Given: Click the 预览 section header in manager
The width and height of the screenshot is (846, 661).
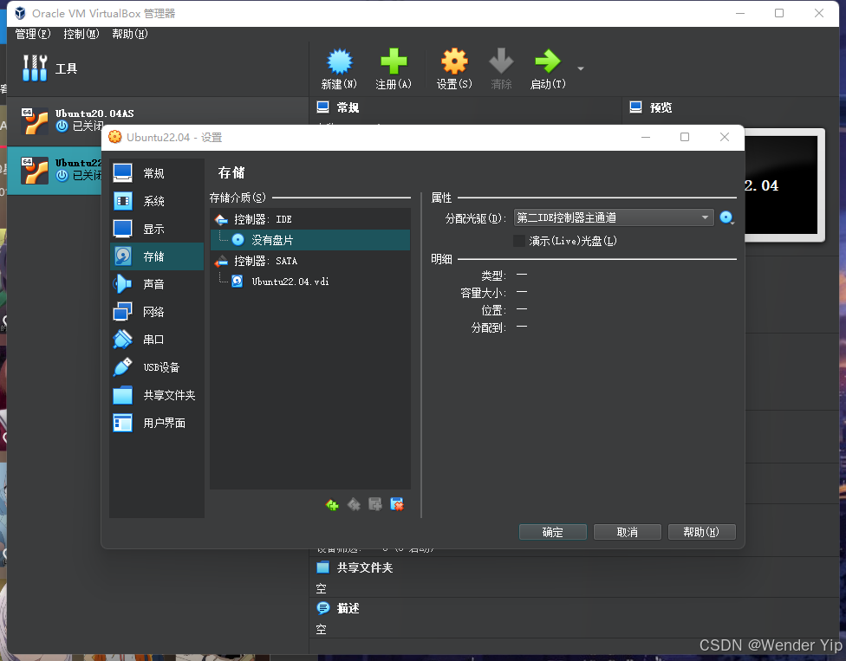Looking at the screenshot, I should tap(661, 107).
